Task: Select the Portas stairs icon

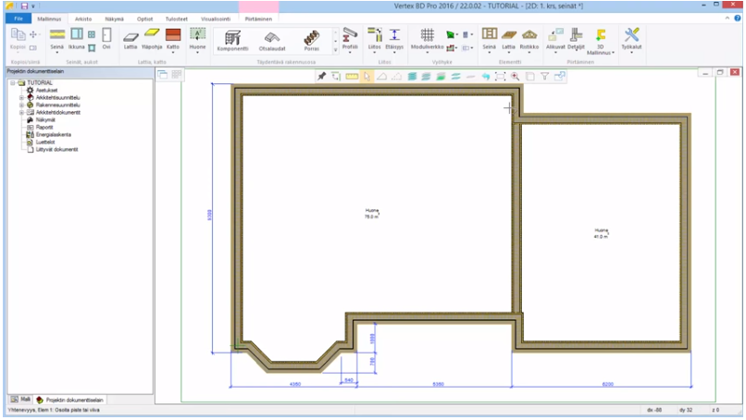Action: click(312, 39)
